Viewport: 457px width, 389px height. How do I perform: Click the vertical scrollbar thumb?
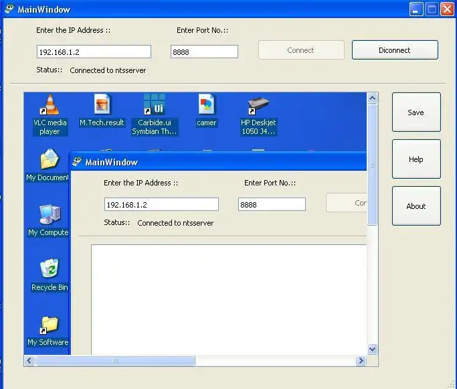pos(372,165)
